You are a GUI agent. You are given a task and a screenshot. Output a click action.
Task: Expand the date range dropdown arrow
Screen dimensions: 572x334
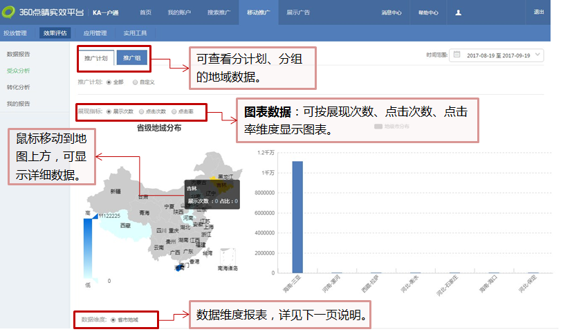[x=538, y=55]
